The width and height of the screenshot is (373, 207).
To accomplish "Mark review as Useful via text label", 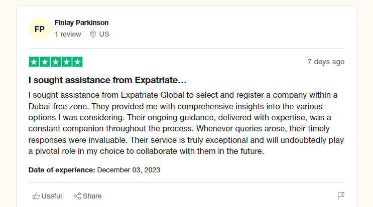I will (x=52, y=196).
